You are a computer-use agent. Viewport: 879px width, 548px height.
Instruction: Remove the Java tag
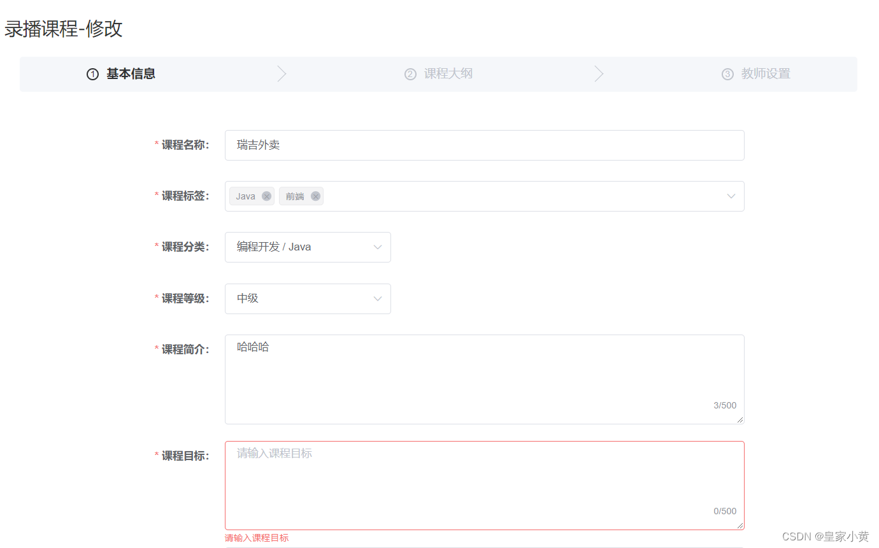pyautogui.click(x=266, y=196)
